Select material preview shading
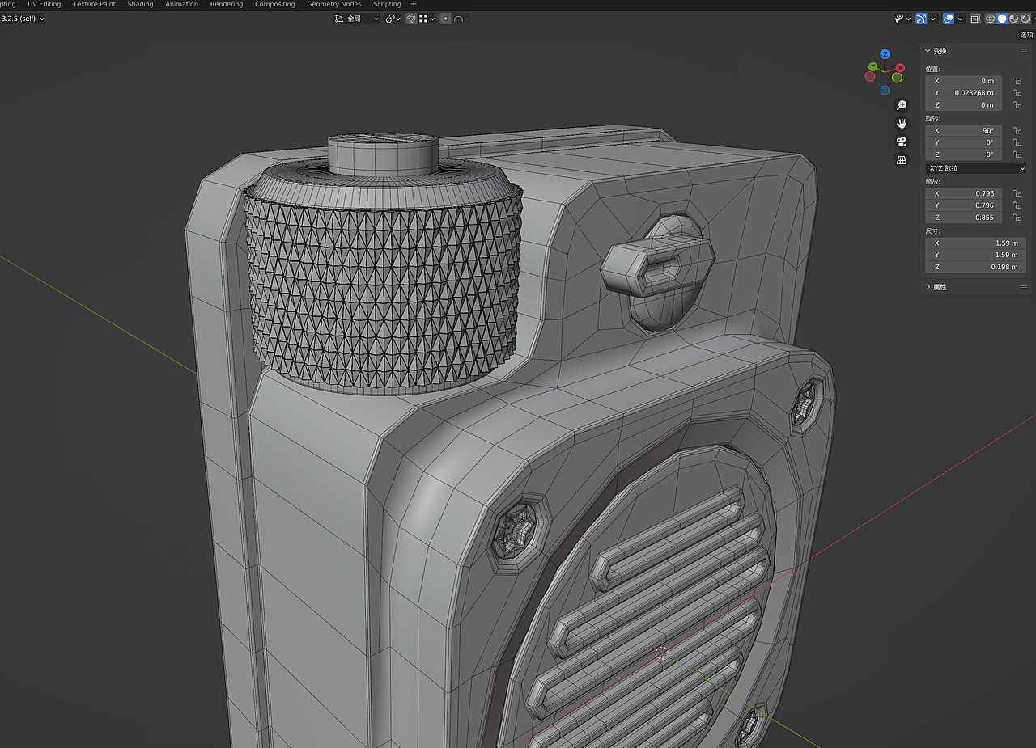Viewport: 1036px width, 748px height. tap(1013, 19)
